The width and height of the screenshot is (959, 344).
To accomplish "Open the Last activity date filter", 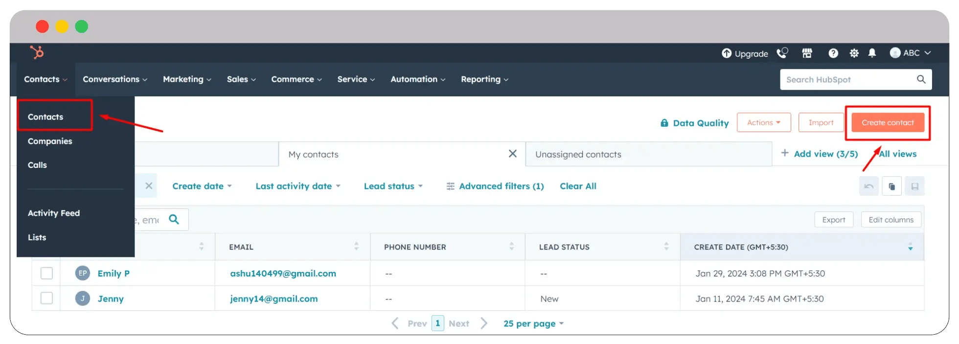I will pyautogui.click(x=298, y=186).
